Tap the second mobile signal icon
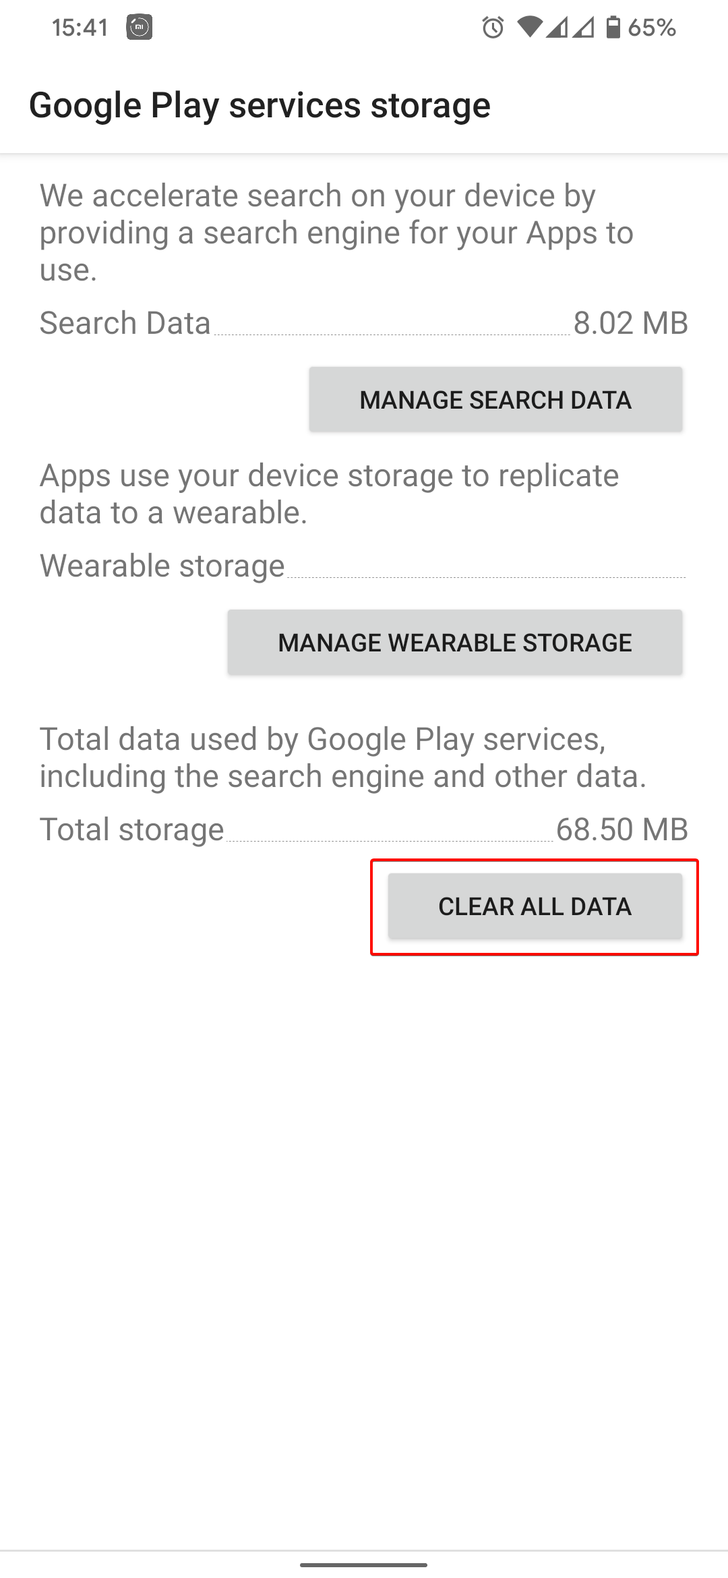Image resolution: width=728 pixels, height=1578 pixels. (584, 28)
